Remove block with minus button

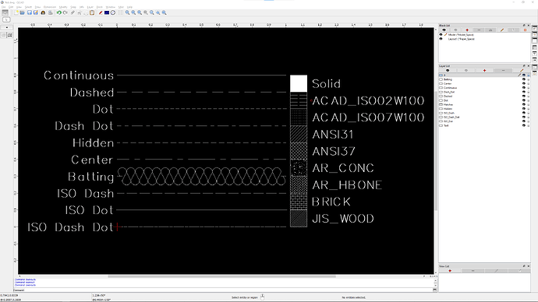(x=479, y=30)
